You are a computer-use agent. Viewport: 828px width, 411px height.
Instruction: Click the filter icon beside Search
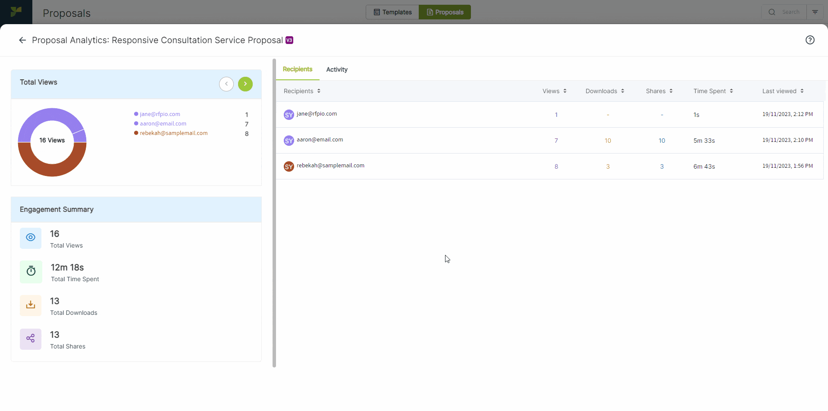815,12
